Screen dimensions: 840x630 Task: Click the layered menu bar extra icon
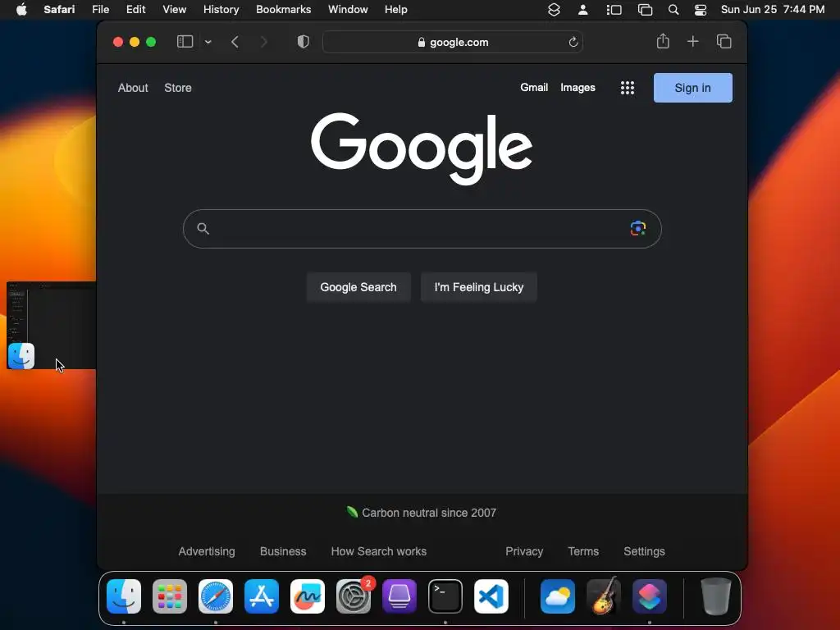(x=554, y=10)
